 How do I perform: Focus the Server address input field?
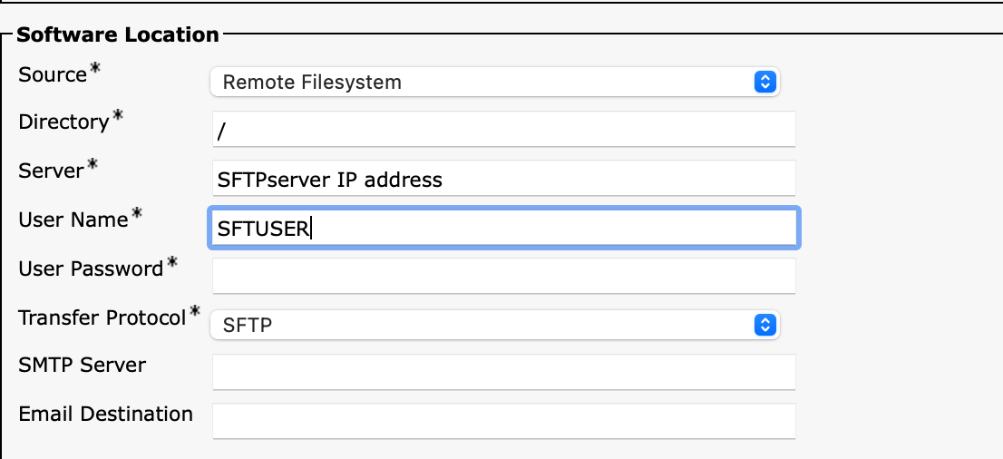click(x=503, y=179)
